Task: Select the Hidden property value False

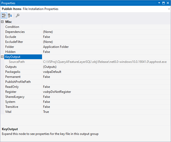Action: (x=46, y=52)
